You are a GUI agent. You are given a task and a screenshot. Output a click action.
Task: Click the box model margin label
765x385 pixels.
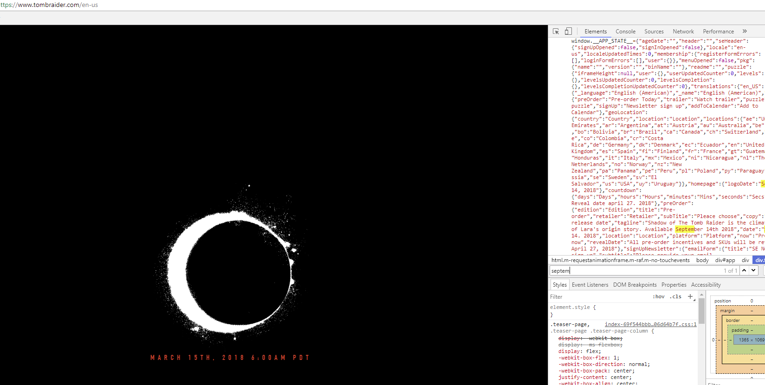coord(727,311)
